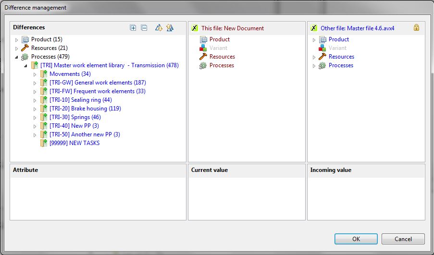The height and width of the screenshot is (255, 434).
Task: Click the Processes gear icon in This file panel
Action: [x=203, y=65]
